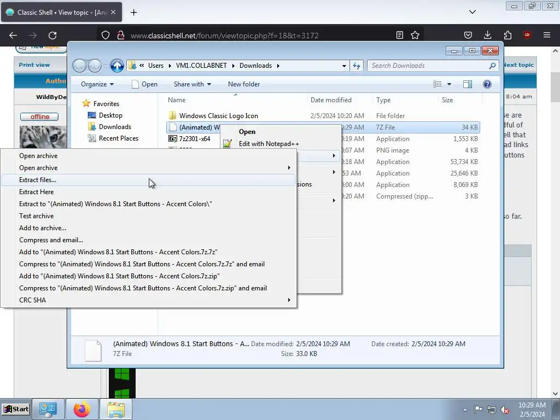Image resolution: width=560 pixels, height=420 pixels.
Task: Open Pocket save icon in Firefox
Action: coord(468,35)
